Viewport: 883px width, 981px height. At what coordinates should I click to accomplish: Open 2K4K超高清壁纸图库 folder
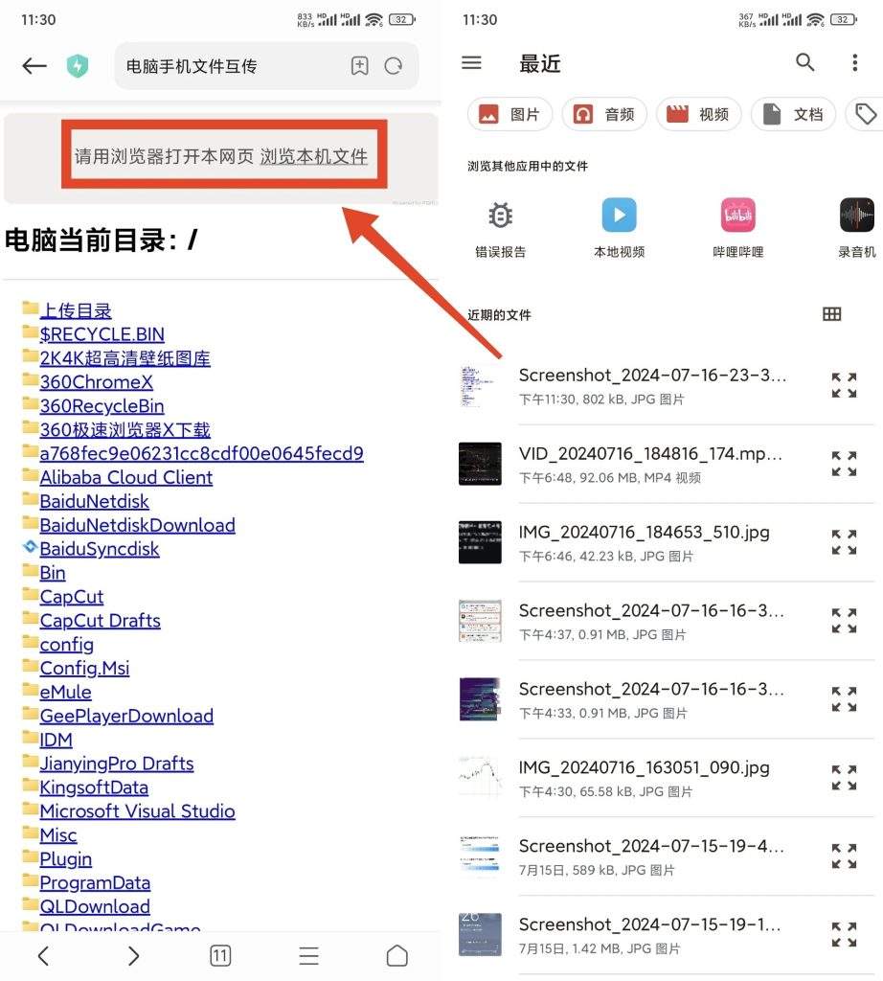click(125, 358)
